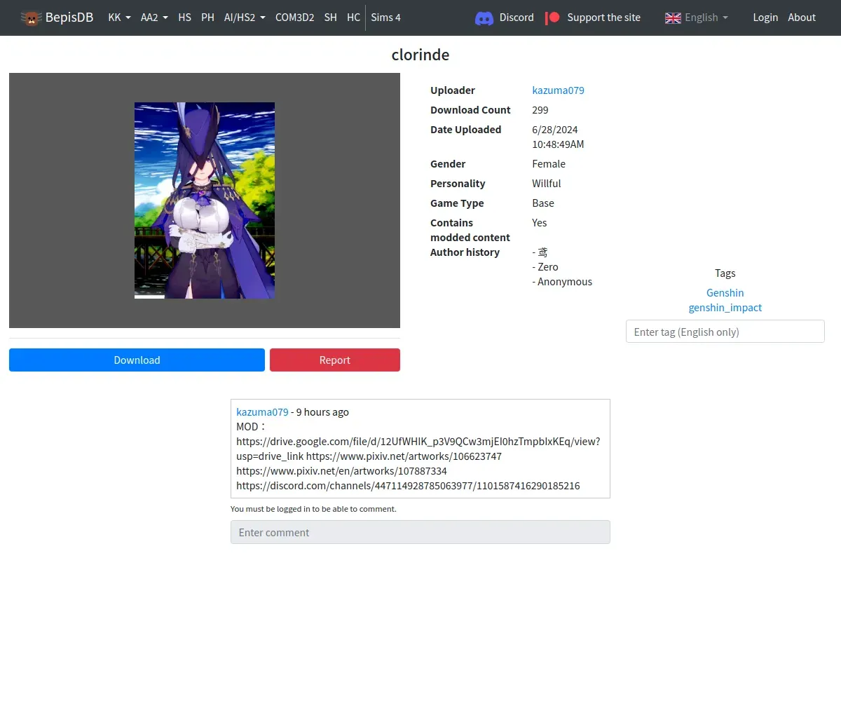
Task: Open the Sims 4 section
Action: [385, 18]
